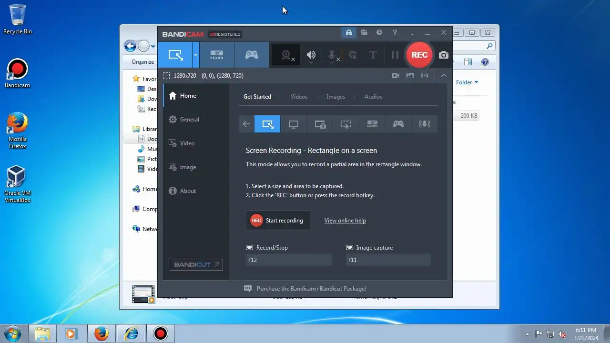The image size is (610, 343).
Task: Show hidden tray icons arrow
Action: 527,334
